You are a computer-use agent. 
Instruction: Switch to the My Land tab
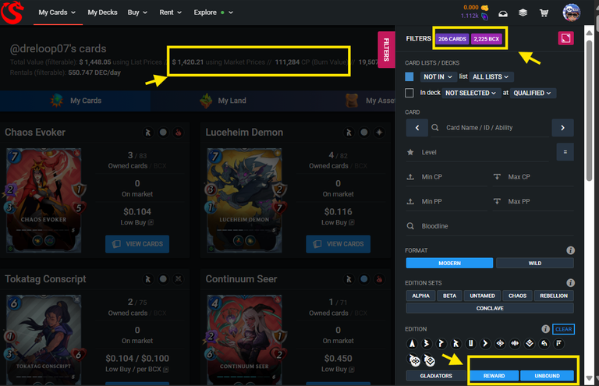(x=225, y=101)
